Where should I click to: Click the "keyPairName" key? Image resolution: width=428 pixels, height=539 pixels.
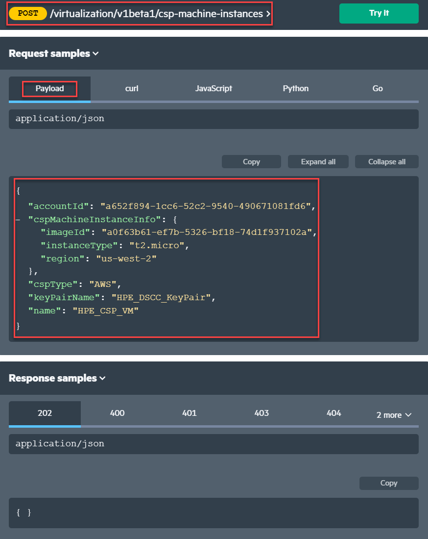coord(64,298)
